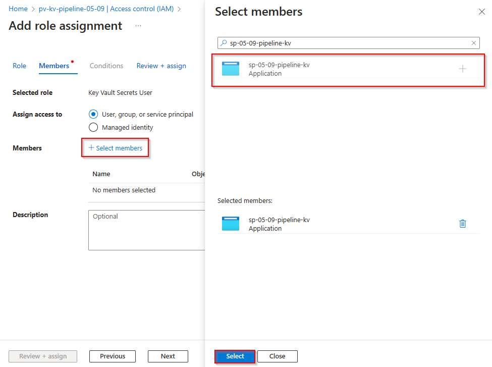Remove selected member using the trash icon

pos(463,223)
